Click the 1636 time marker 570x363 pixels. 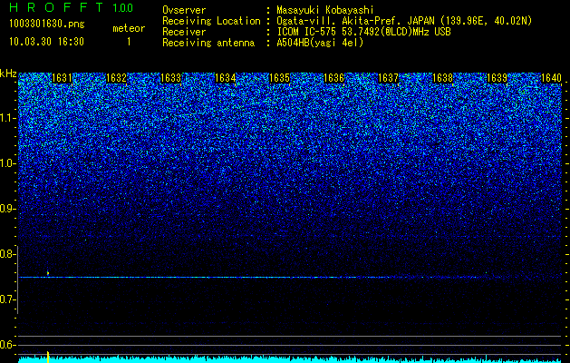(333, 78)
